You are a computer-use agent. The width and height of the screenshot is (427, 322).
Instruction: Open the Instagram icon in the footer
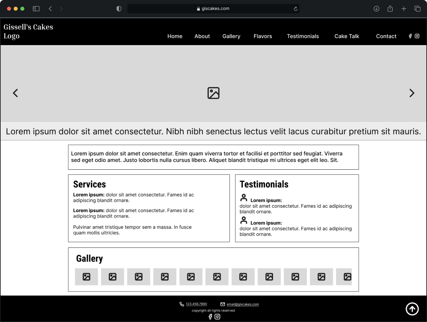point(217,317)
